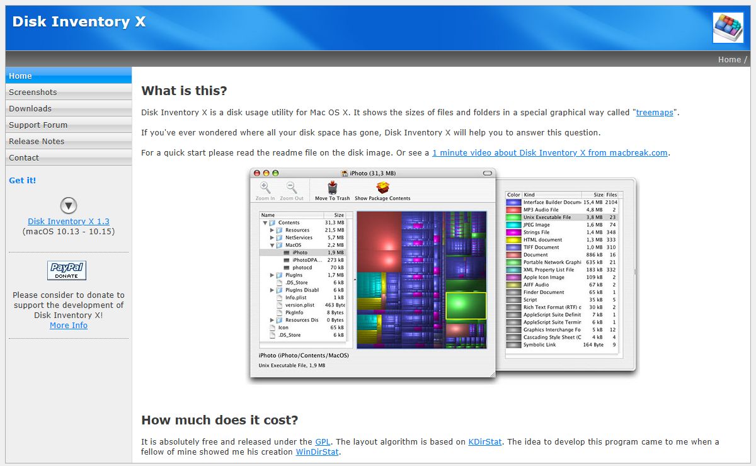Follow the KDirStat link

point(485,441)
